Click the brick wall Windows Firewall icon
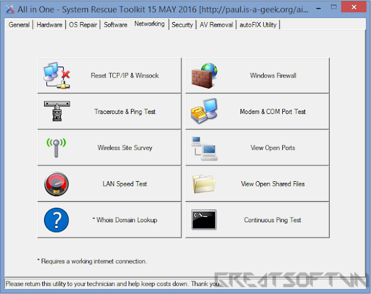The width and height of the screenshot is (371, 294). coord(204,76)
